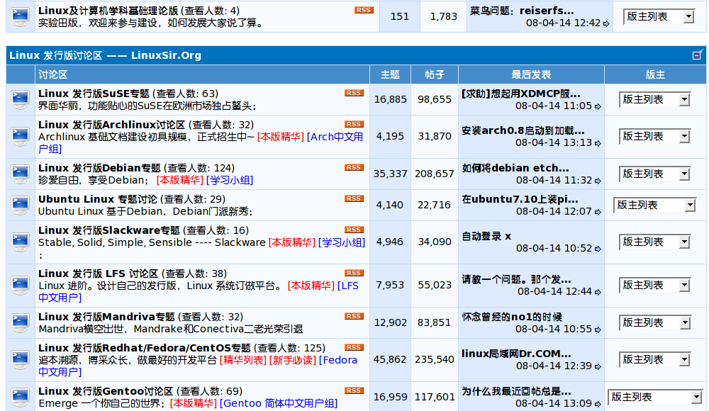Screen dimensions: 709x411
Task: Jump to latest Debian post via arrow
Action: [598, 181]
